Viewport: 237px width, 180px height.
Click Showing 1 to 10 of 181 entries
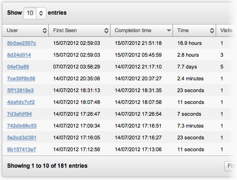click(47, 166)
